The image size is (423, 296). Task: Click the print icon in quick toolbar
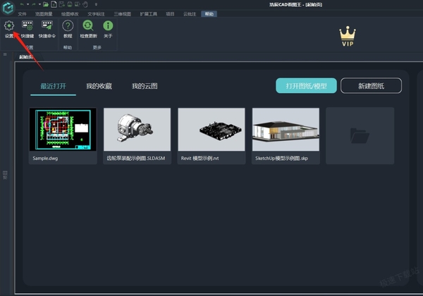tap(70, 4)
